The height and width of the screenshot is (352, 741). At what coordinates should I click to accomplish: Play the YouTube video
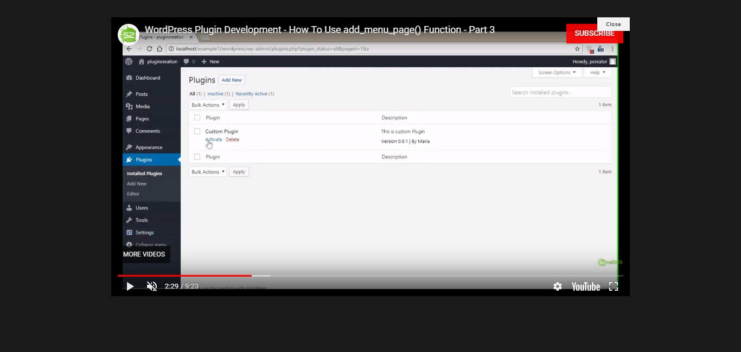pyautogui.click(x=130, y=286)
